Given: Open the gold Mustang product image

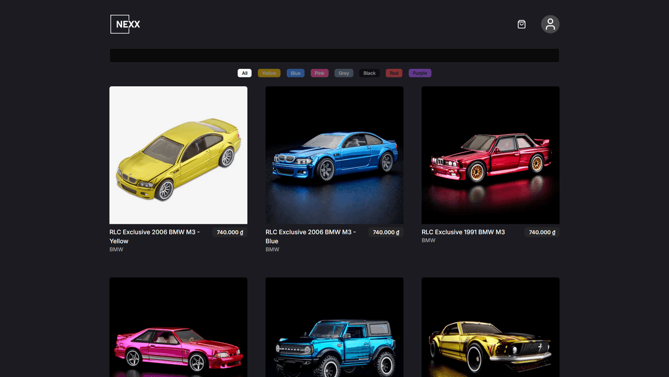Looking at the screenshot, I should pyautogui.click(x=490, y=327).
